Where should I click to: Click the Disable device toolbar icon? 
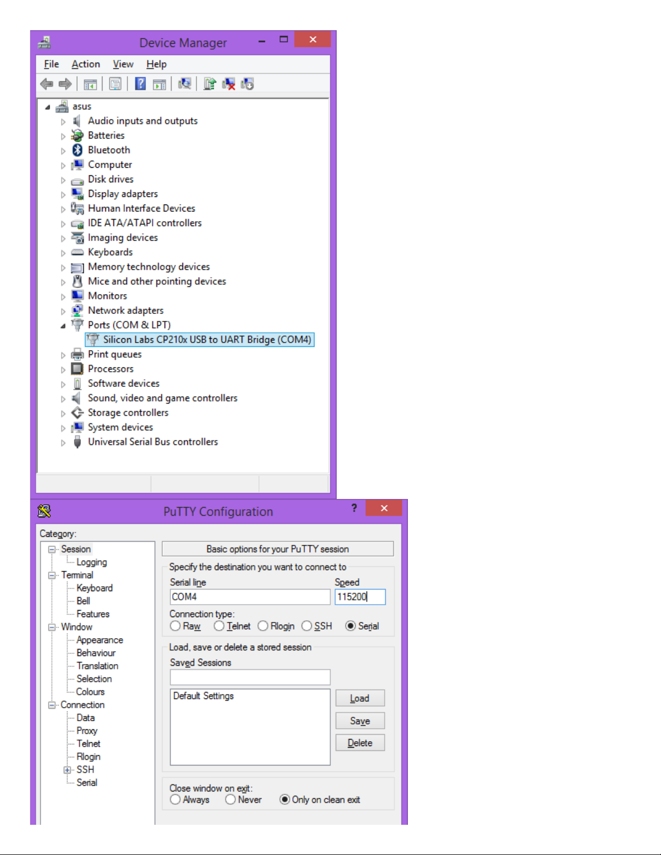(247, 84)
